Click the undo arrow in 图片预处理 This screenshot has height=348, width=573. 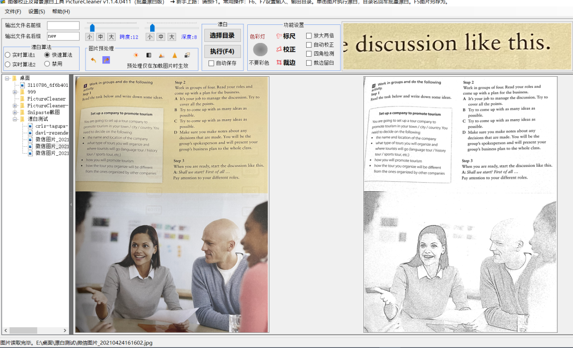[x=93, y=60]
